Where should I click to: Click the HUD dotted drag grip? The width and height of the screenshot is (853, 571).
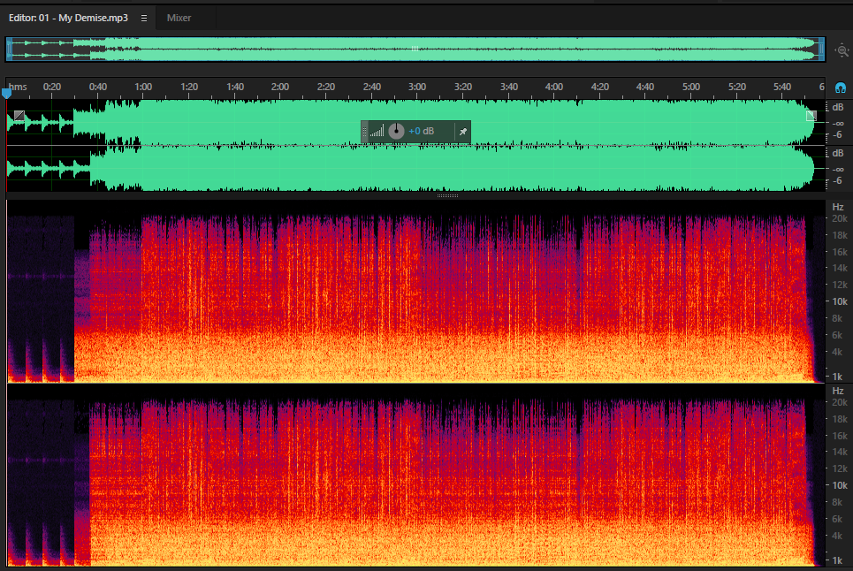point(364,132)
